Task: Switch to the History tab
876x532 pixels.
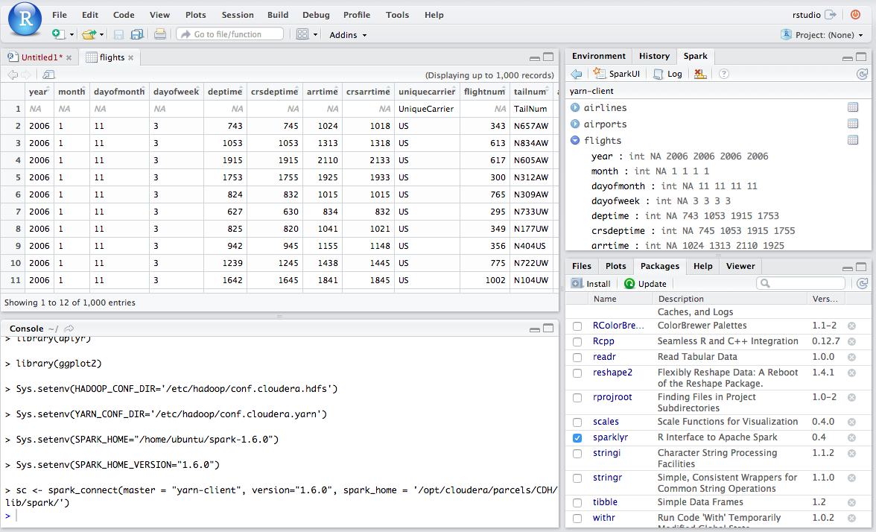Action: coord(654,56)
